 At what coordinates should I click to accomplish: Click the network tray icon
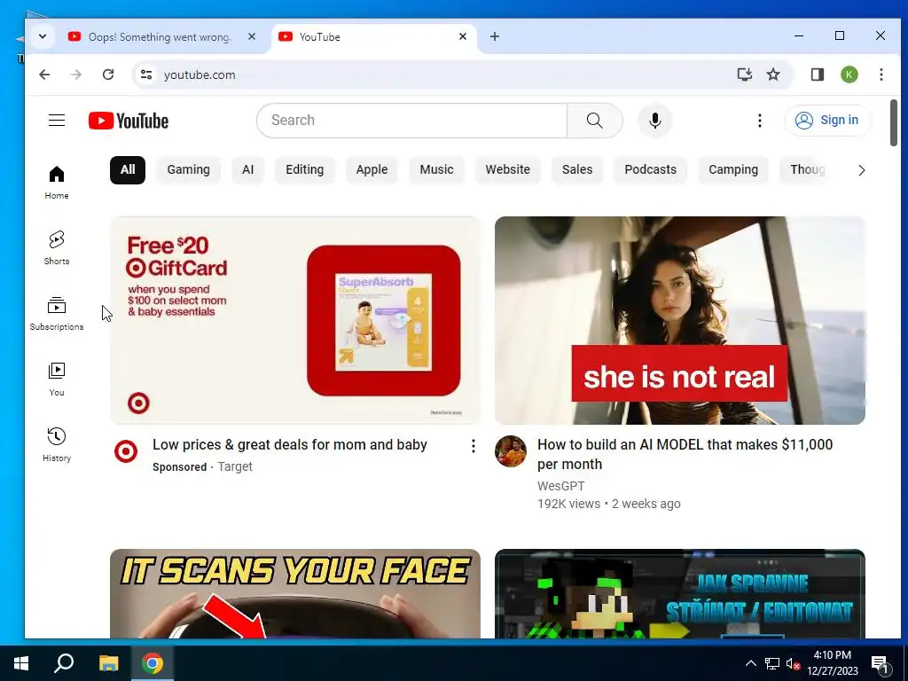click(x=772, y=663)
